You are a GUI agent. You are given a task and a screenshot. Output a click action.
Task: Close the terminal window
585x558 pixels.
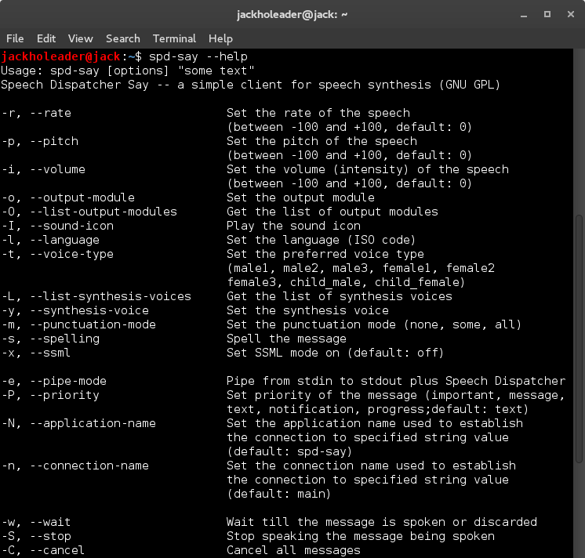point(571,14)
